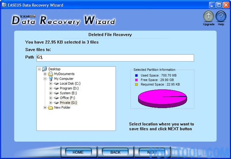Expand the Program (D:) node

pyautogui.click(x=51, y=88)
